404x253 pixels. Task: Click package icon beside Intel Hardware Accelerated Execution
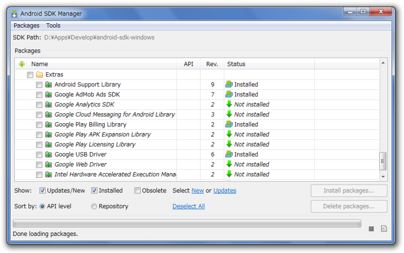tap(48, 174)
